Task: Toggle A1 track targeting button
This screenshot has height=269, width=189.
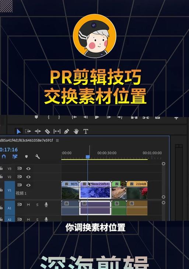Action: (x=10, y=208)
